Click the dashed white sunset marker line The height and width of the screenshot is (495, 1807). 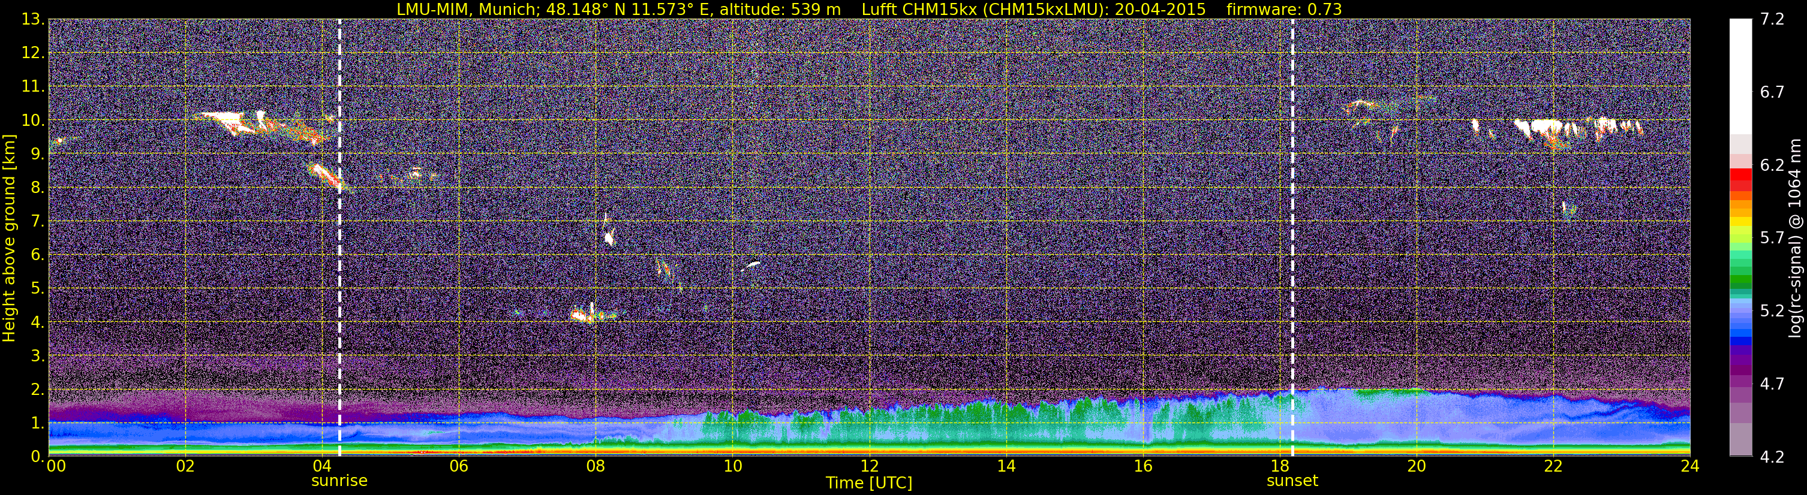[x=1292, y=238]
